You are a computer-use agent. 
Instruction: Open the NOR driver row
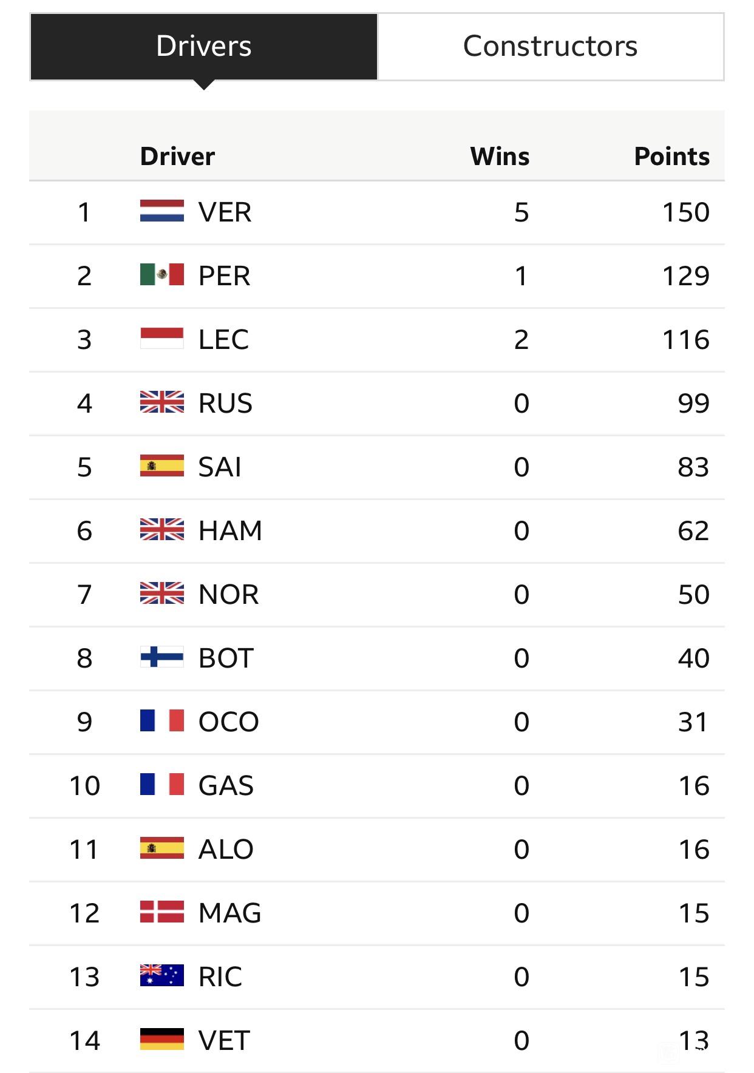pyautogui.click(x=377, y=595)
